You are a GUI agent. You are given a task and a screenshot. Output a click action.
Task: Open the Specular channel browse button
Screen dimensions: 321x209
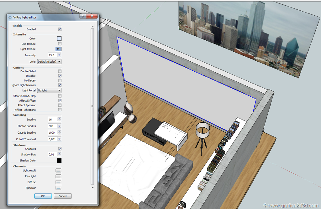[58, 188]
